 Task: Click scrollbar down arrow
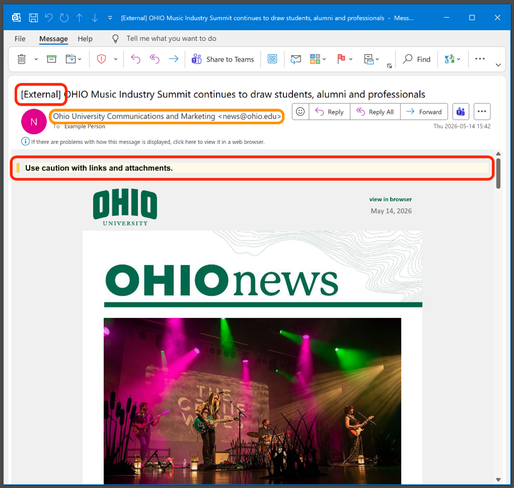(498, 480)
